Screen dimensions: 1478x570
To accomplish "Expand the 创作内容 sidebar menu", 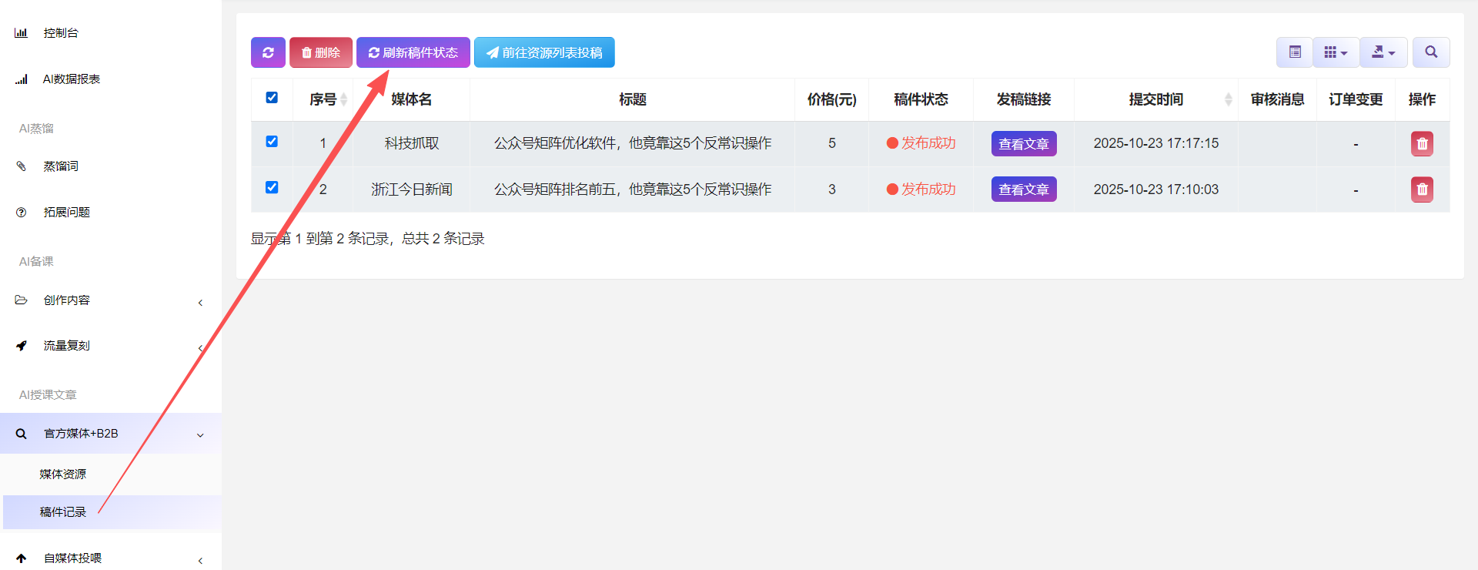I will 67,300.
